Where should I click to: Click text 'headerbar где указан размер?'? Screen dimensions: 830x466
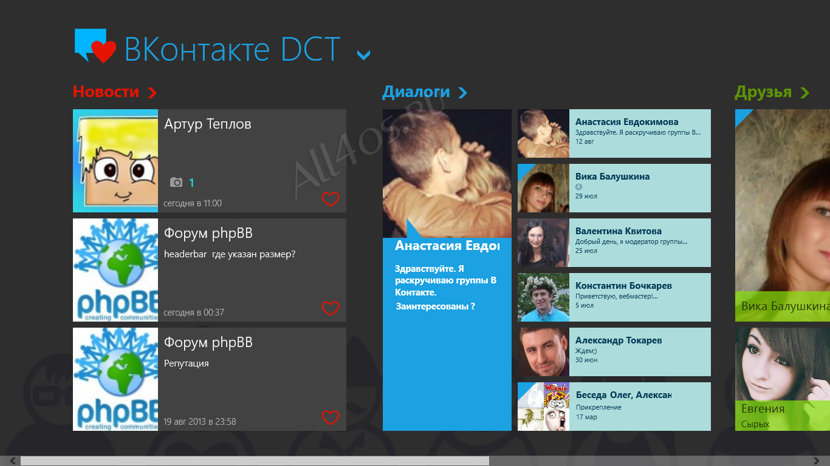[230, 254]
